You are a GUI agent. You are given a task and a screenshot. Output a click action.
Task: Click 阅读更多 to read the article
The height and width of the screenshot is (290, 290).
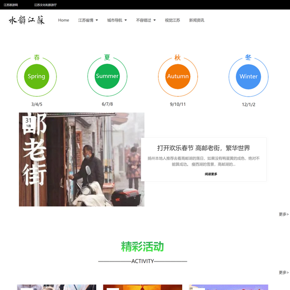click(211, 174)
